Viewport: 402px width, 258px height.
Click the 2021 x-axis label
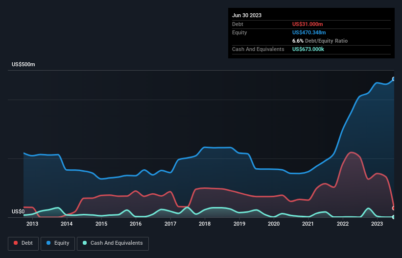coord(308,224)
